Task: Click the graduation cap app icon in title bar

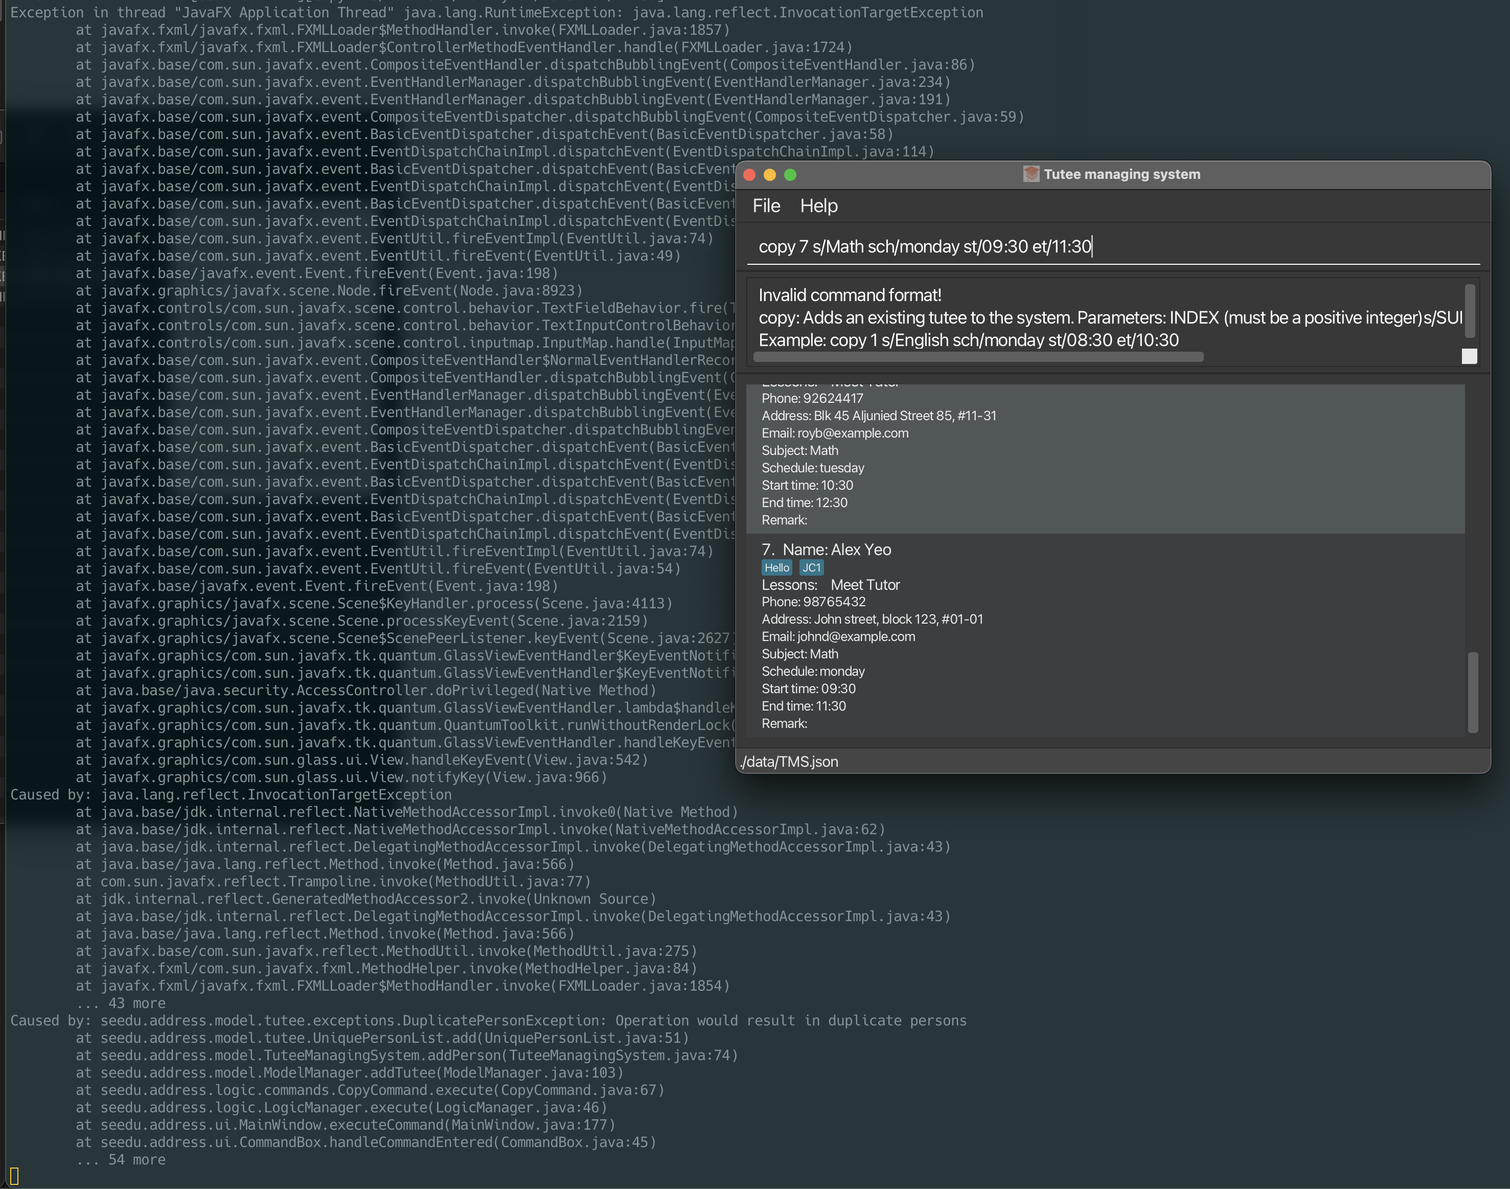Action: 1031,174
